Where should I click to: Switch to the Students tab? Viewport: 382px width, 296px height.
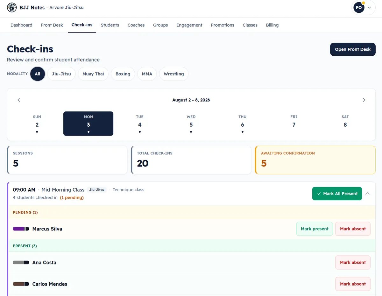(110, 25)
